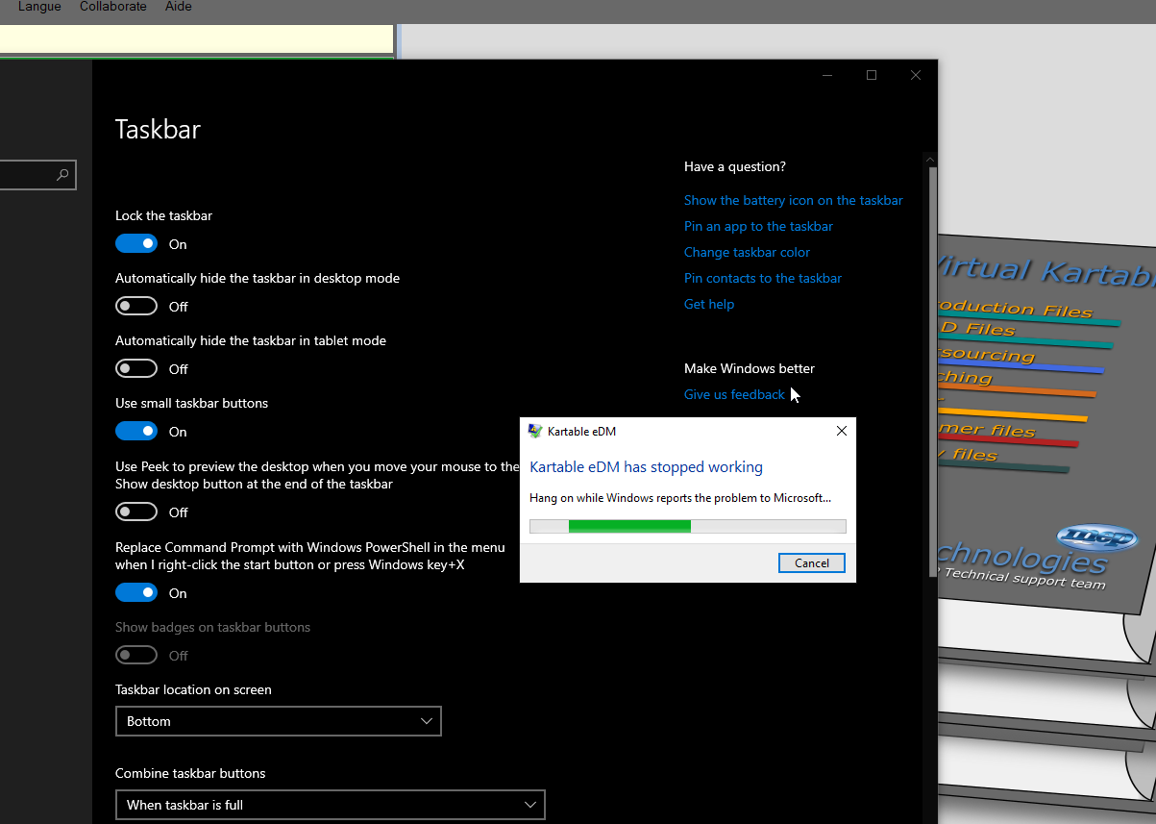
Task: Click the Give us feedback link
Action: (x=734, y=394)
